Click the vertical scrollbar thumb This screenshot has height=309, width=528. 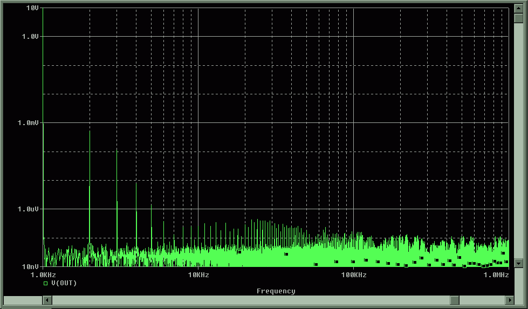tap(518, 18)
